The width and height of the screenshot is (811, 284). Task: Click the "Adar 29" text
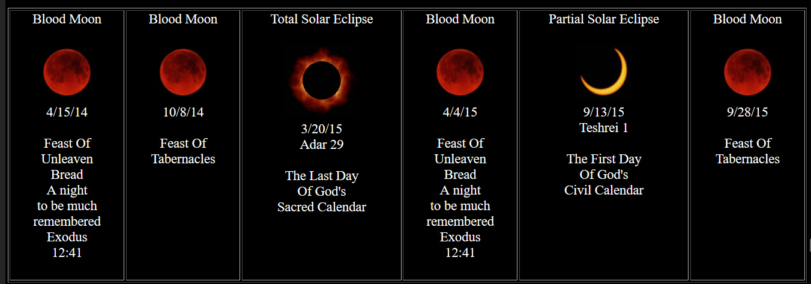tap(322, 144)
